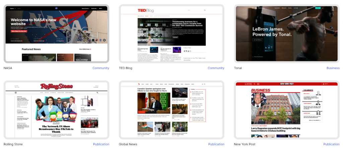343x148 pixels.
Task: Click 'Welcome to NASA's new website' headline
Action: [33, 22]
